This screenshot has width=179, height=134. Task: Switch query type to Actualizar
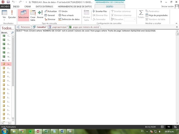click(51, 11)
